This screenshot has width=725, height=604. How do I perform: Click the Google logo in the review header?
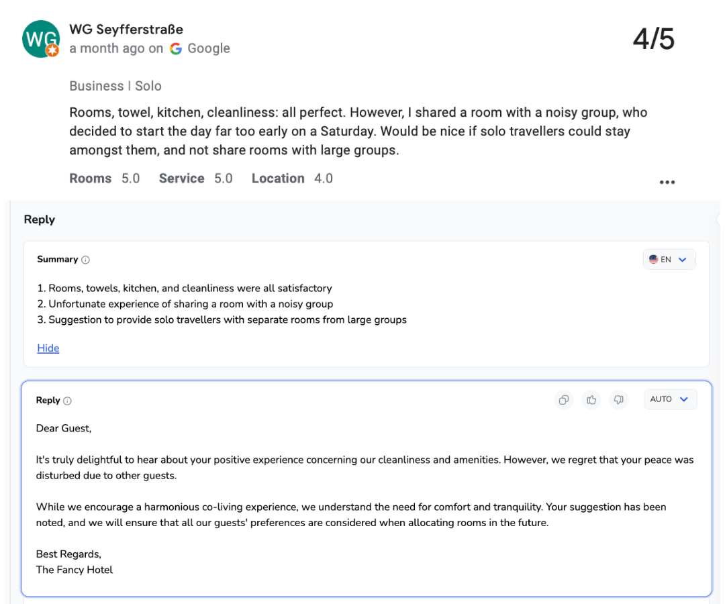[175, 48]
